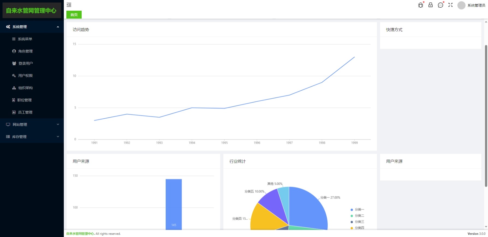Screen dimensions: 488x237
Task: Click the 系统菜单 list icon
Action: [14, 39]
